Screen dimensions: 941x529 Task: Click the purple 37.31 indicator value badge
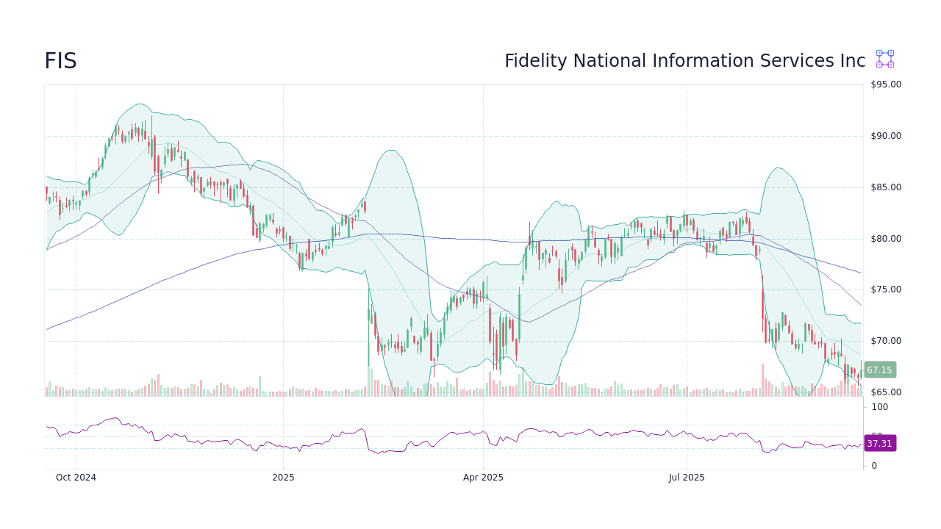879,443
